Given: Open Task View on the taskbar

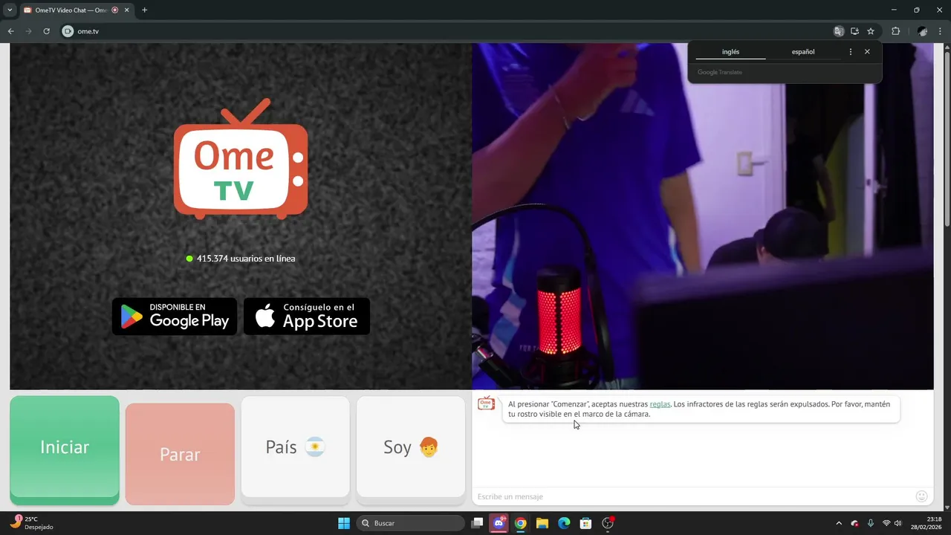Looking at the screenshot, I should (478, 523).
